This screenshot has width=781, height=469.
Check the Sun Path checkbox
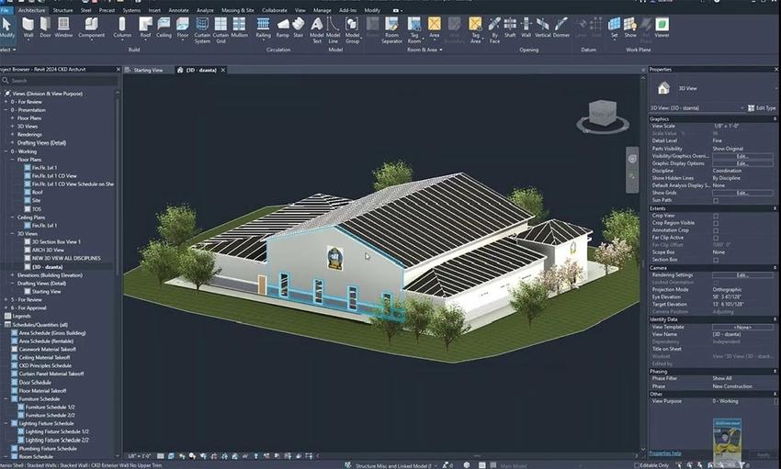pos(716,199)
